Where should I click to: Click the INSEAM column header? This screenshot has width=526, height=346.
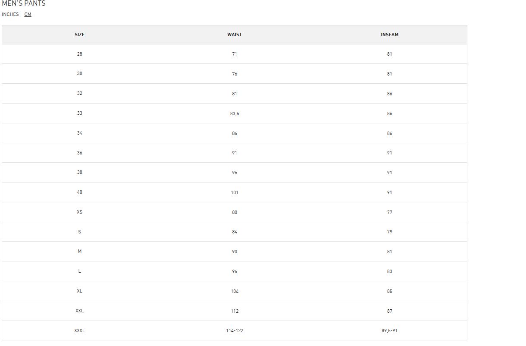pyautogui.click(x=390, y=35)
